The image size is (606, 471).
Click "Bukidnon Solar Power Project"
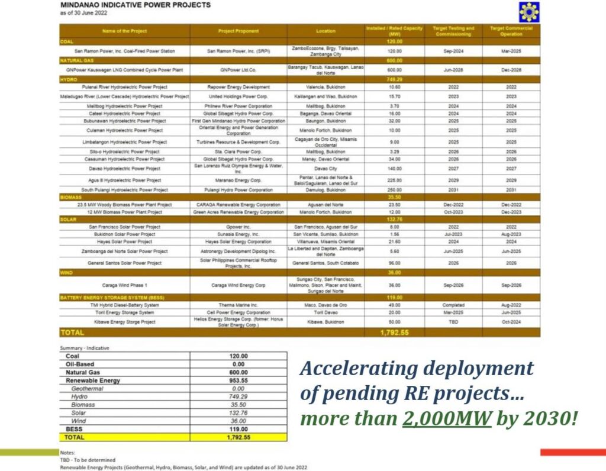click(124, 234)
